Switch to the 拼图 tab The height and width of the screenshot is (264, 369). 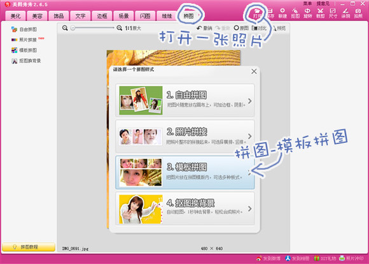pyautogui.click(x=188, y=16)
